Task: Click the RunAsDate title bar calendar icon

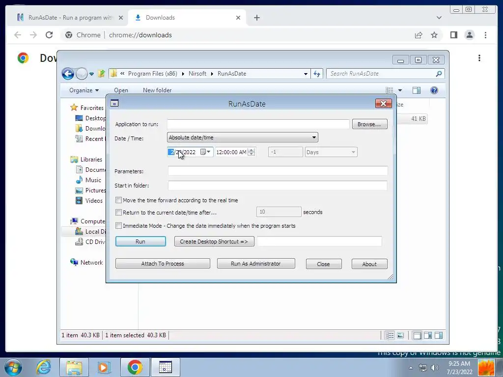Action: (x=114, y=103)
